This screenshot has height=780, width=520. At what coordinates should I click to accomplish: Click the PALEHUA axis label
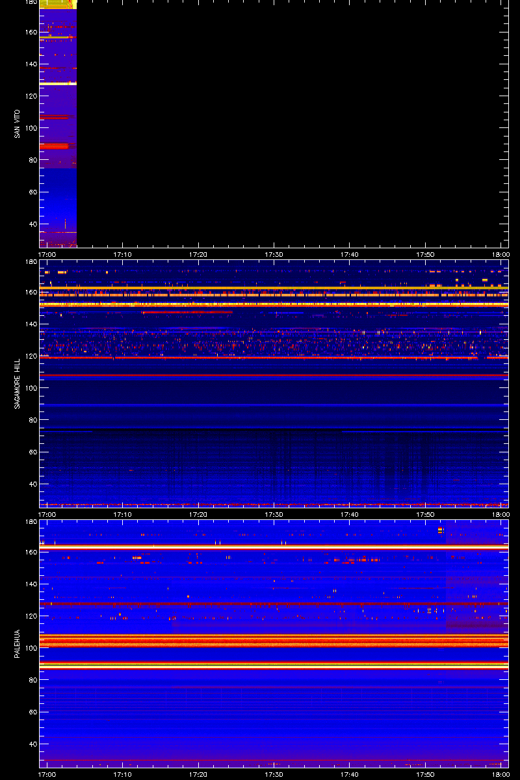17,643
